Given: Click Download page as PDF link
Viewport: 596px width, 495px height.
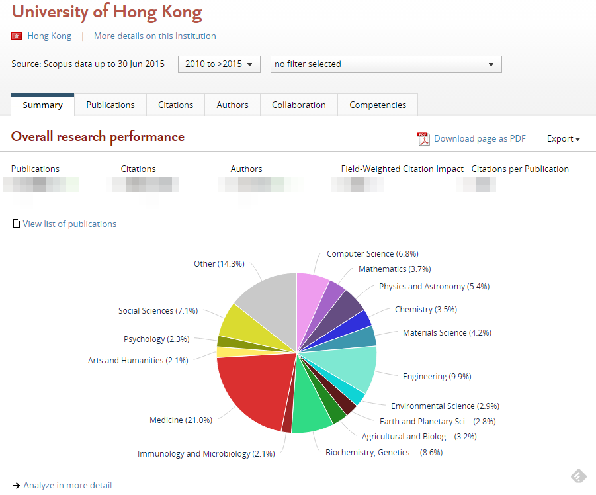Looking at the screenshot, I should tap(480, 139).
